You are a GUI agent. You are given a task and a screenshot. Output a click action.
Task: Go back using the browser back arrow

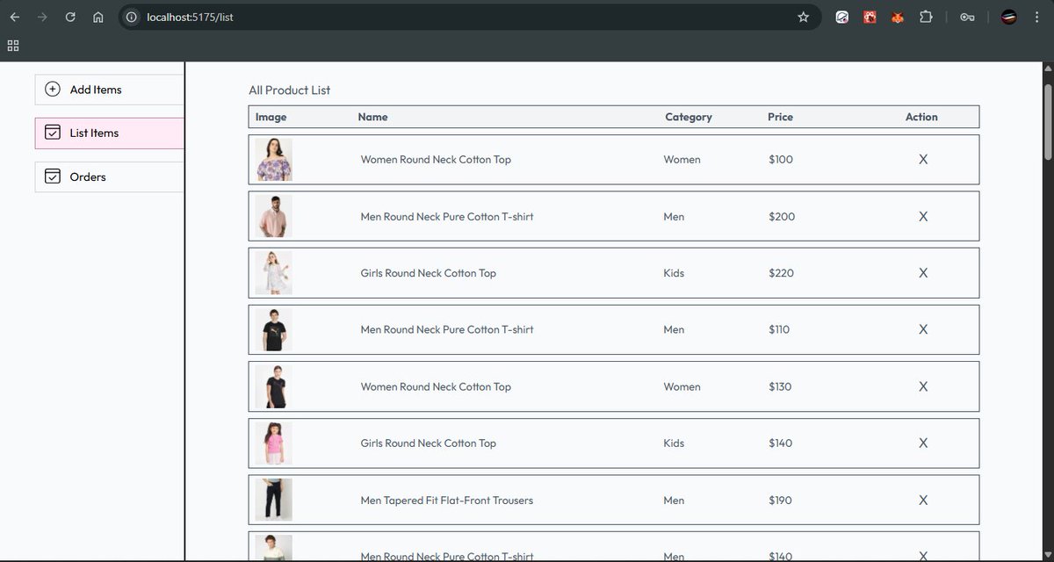[15, 17]
